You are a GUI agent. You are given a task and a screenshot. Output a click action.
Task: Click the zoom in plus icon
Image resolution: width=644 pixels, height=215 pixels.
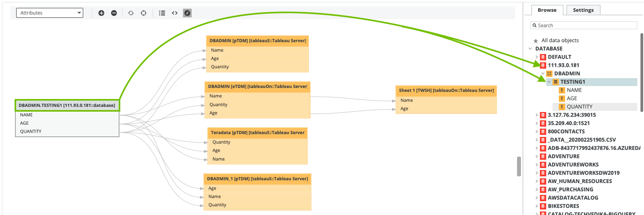(x=101, y=13)
